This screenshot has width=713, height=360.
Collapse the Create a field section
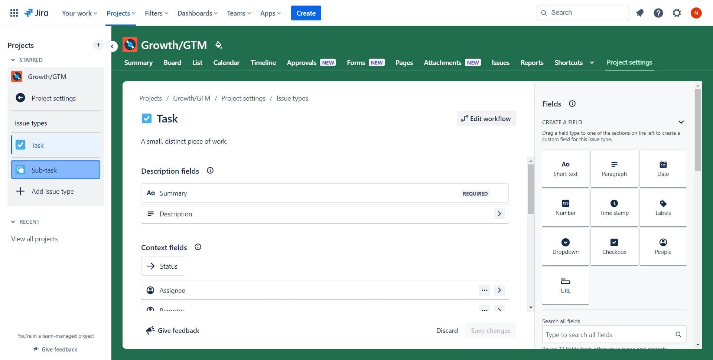pos(681,122)
